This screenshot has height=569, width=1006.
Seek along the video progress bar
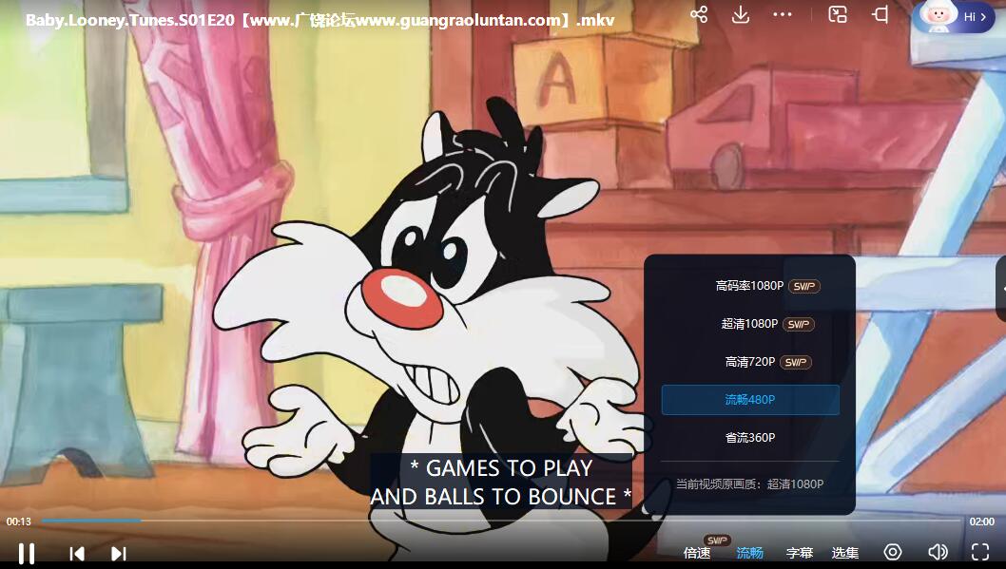502,521
